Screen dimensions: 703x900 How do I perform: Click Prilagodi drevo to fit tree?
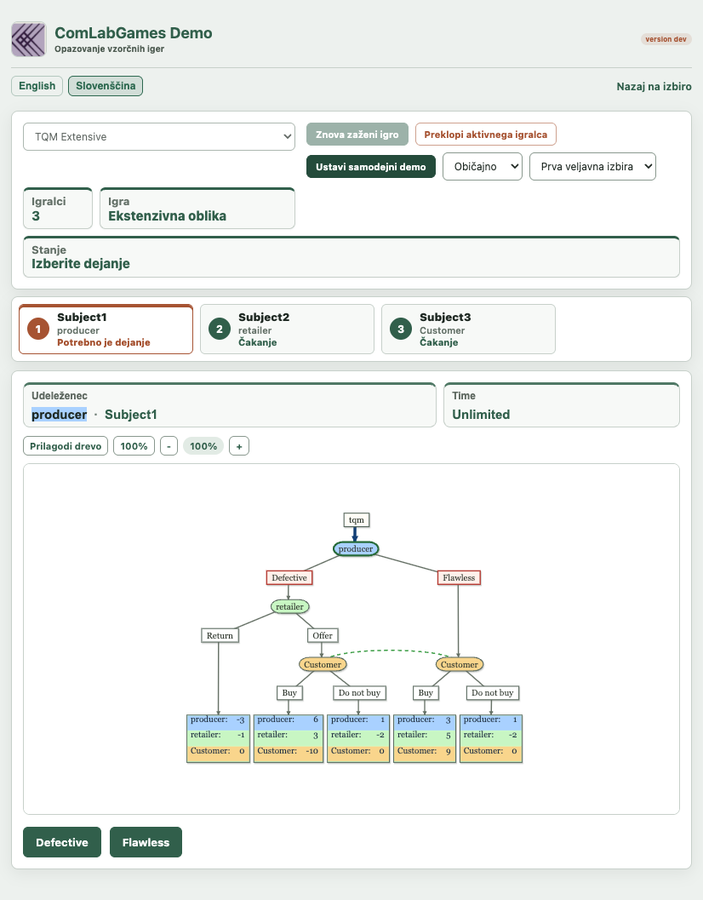[66, 446]
